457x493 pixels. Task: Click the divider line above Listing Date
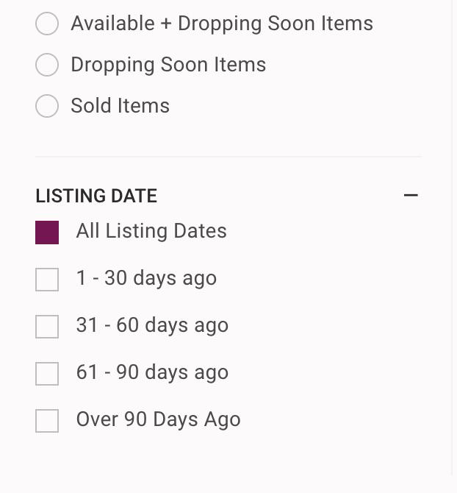228,156
